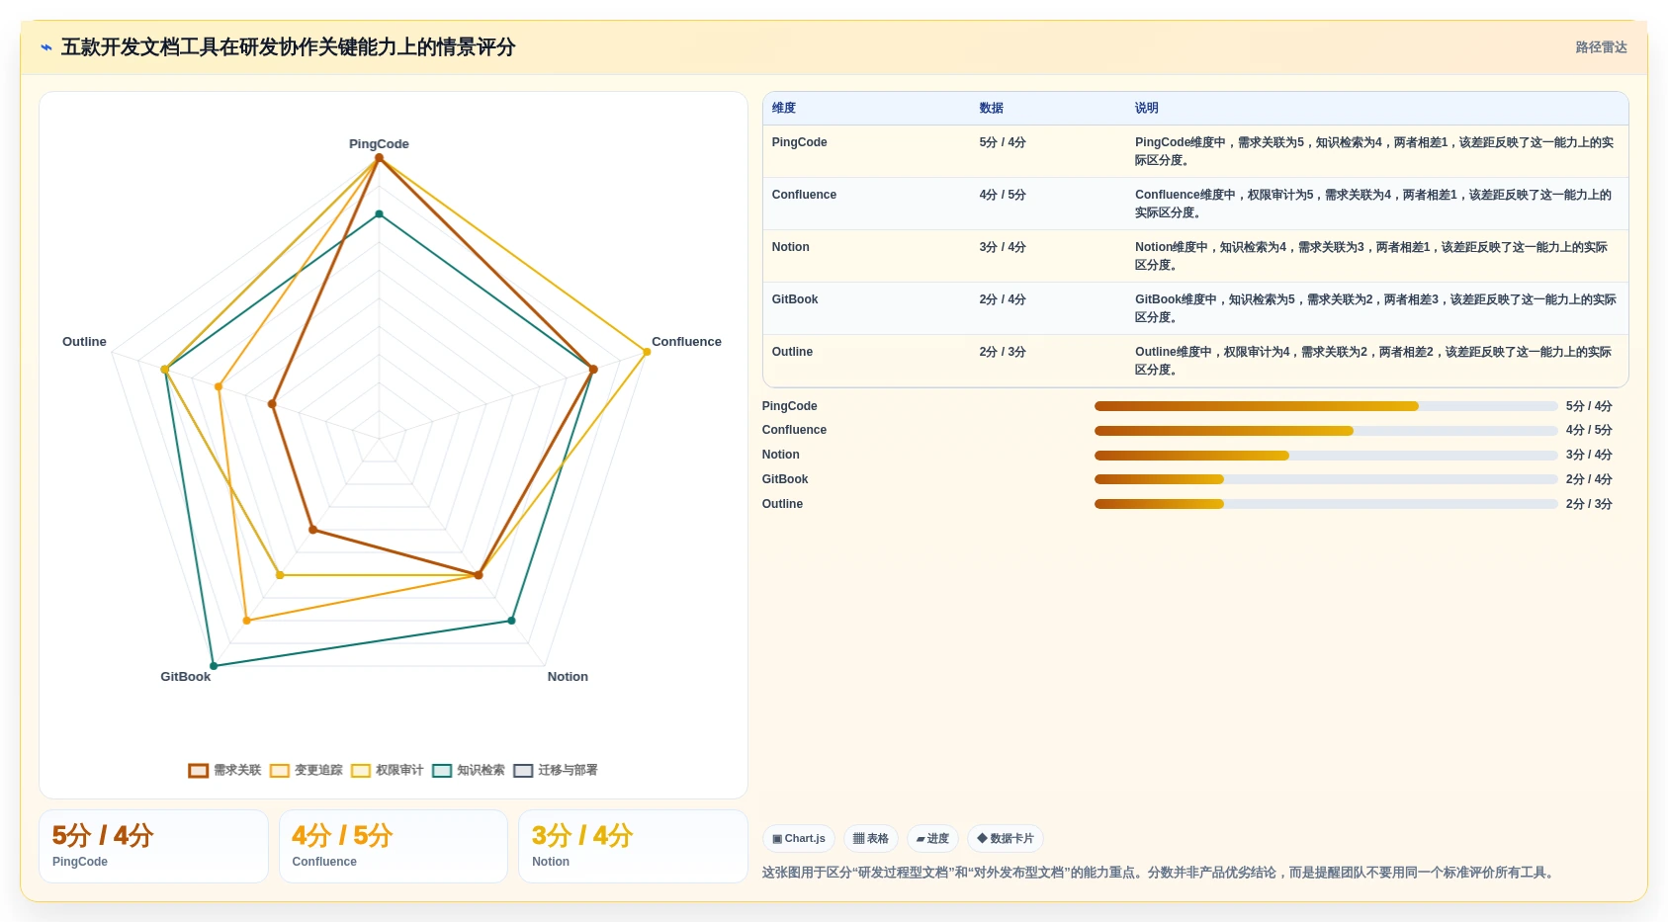Click the 需求关联 data point at PingCode apex
Viewport: 1668px width, 922px height.
coord(379,158)
